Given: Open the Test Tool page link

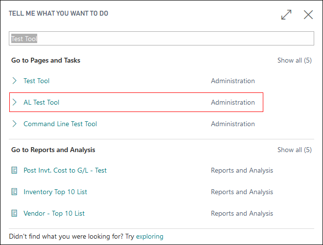Looking at the screenshot, I should point(37,81).
